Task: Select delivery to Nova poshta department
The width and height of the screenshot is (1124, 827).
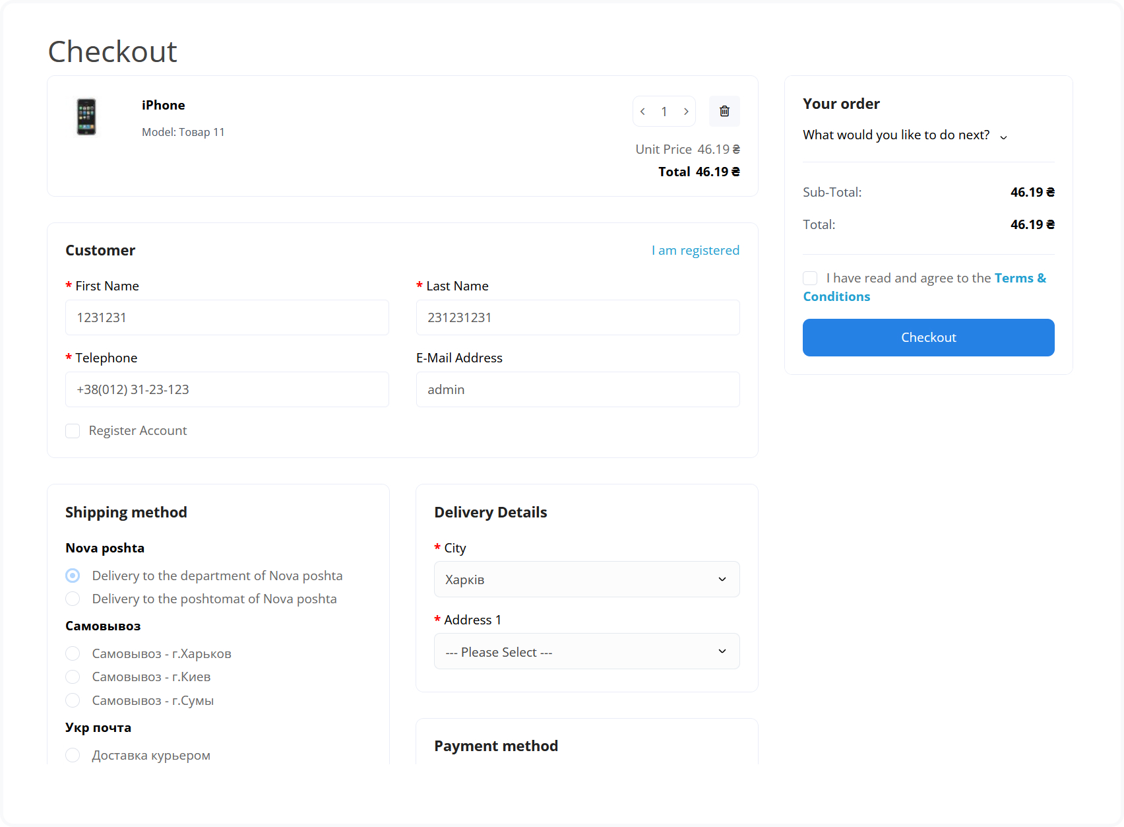Action: [73, 576]
